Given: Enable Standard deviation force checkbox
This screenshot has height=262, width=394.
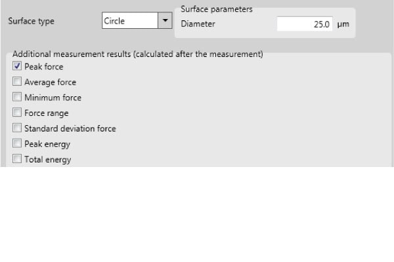Looking at the screenshot, I should click(x=17, y=128).
